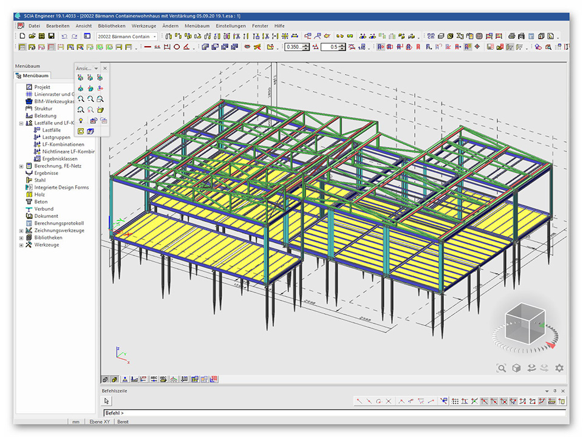This screenshot has height=437, width=583.
Task: Open an existing project with the folder icon
Action: [32, 36]
